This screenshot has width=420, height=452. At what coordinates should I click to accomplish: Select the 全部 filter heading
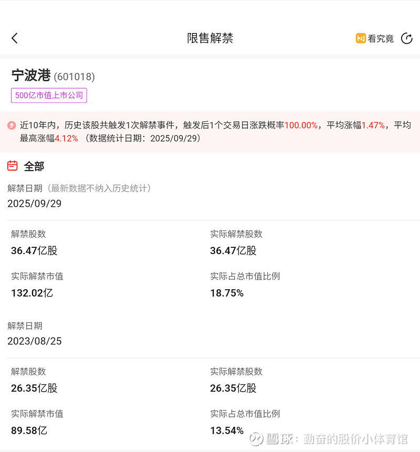tap(34, 166)
